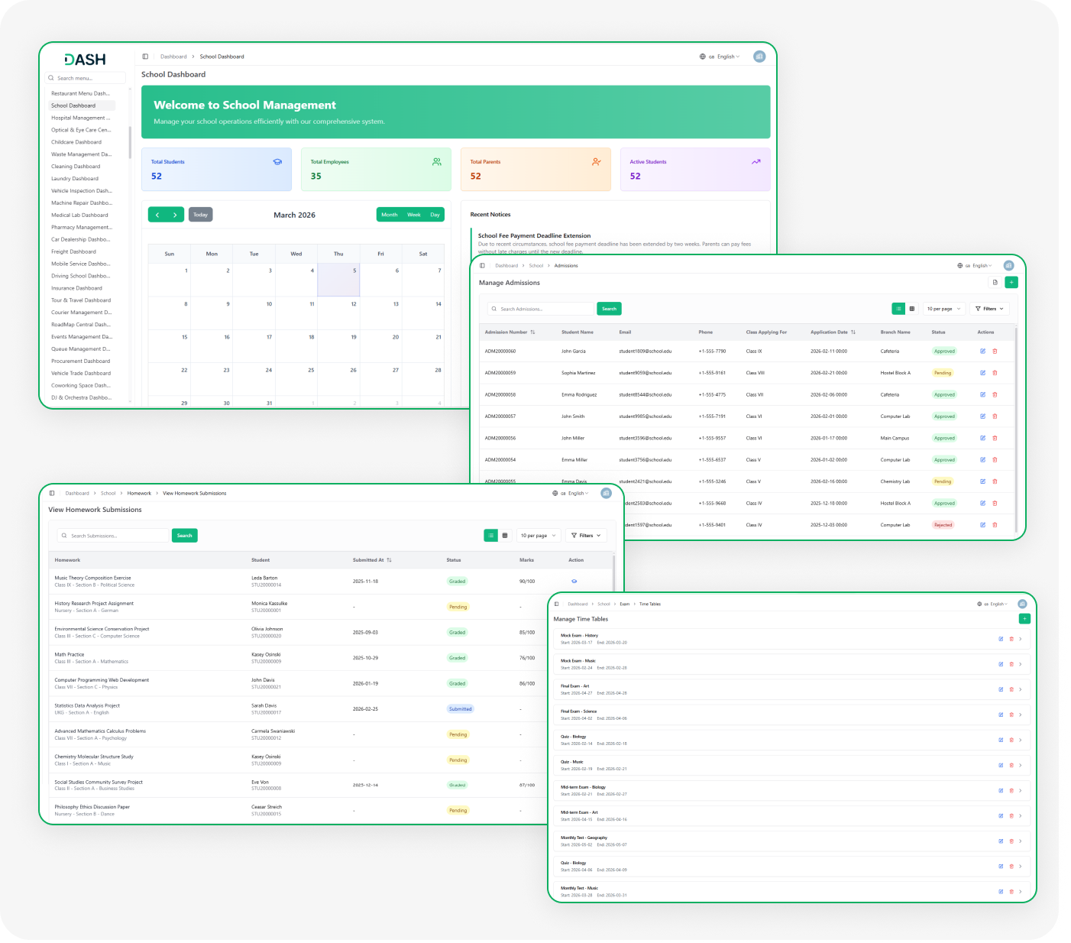
Task: Go to previous month in the calendar
Action: click(x=157, y=215)
